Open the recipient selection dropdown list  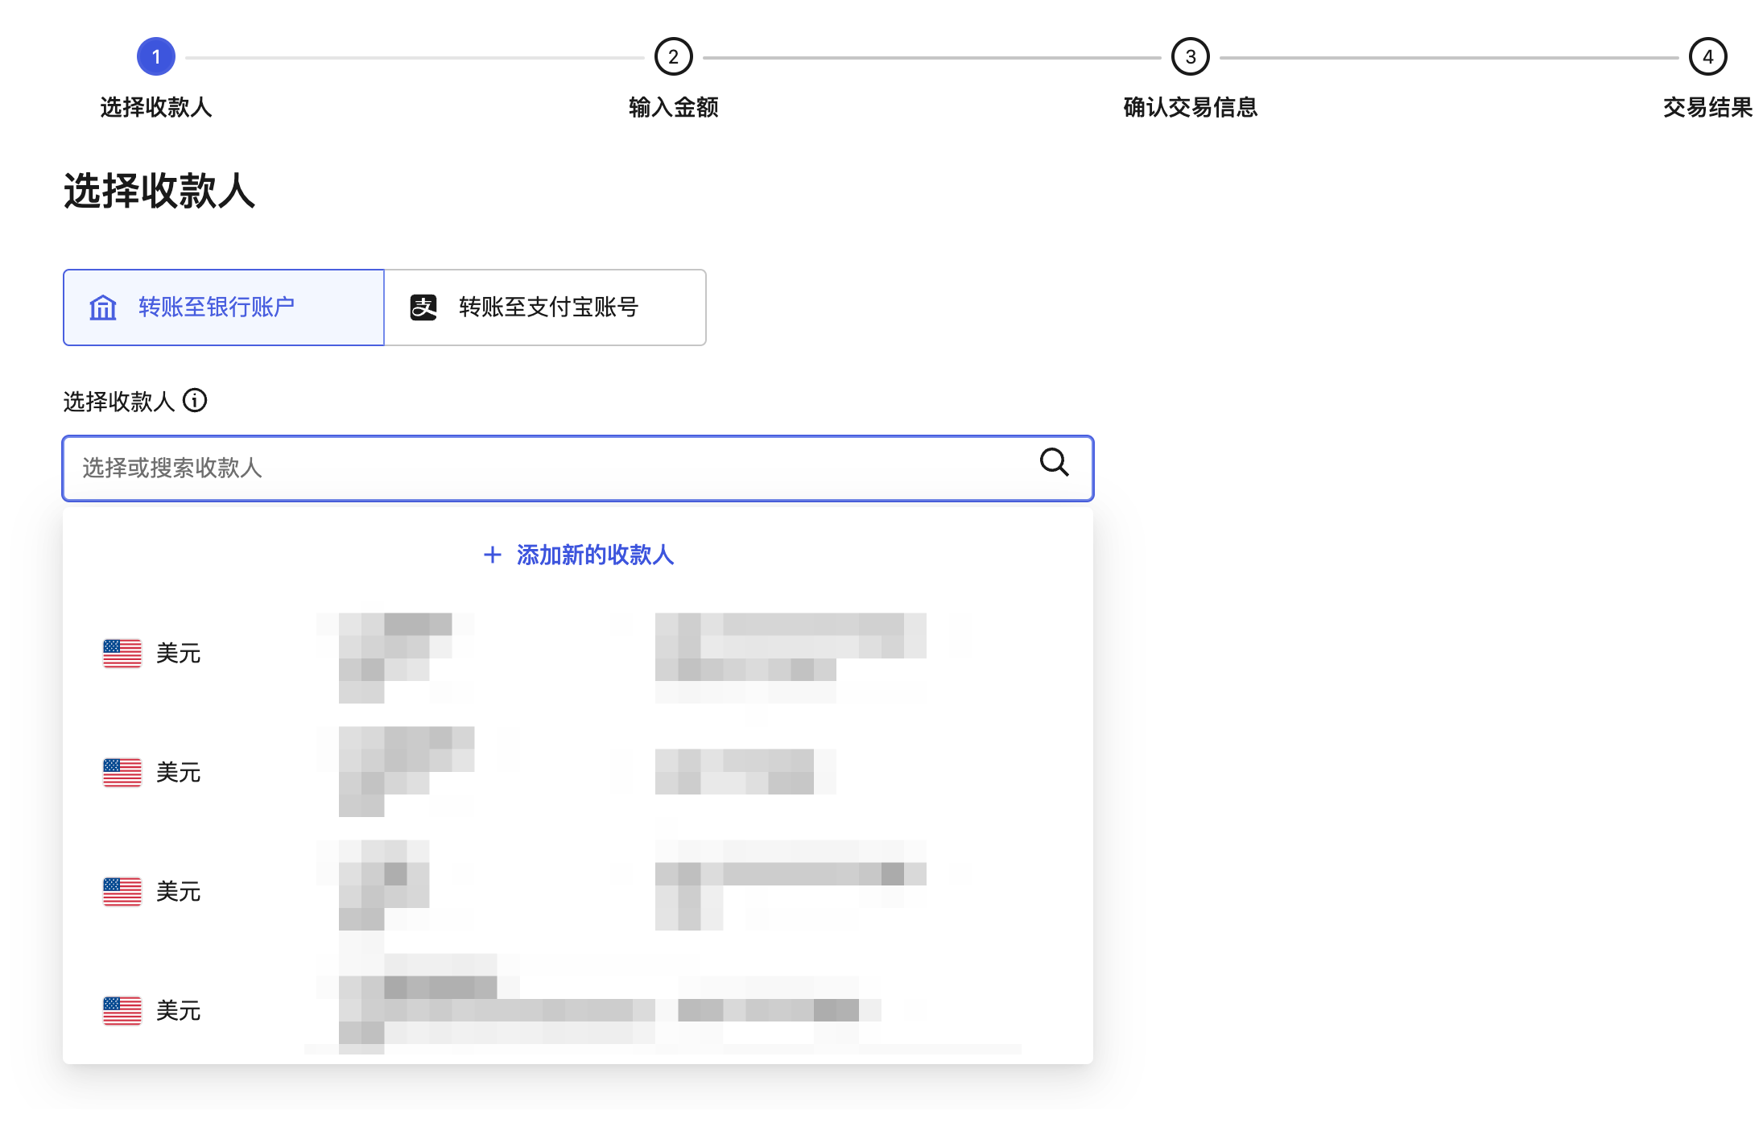564,468
